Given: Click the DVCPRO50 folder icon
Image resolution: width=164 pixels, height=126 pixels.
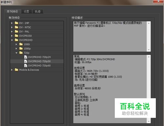Looking at the screenshot, I should (16, 36).
